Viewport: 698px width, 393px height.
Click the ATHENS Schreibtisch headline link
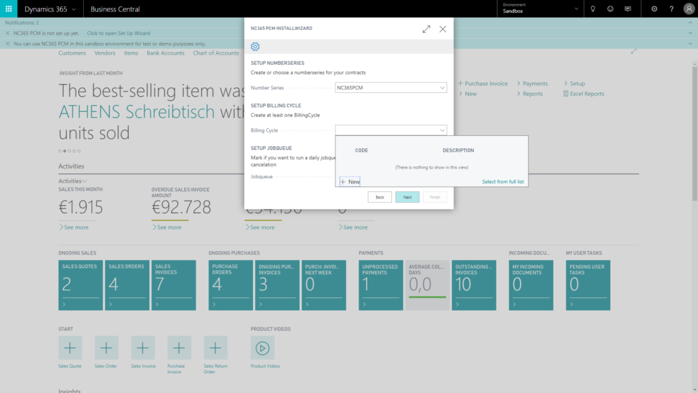(x=136, y=111)
